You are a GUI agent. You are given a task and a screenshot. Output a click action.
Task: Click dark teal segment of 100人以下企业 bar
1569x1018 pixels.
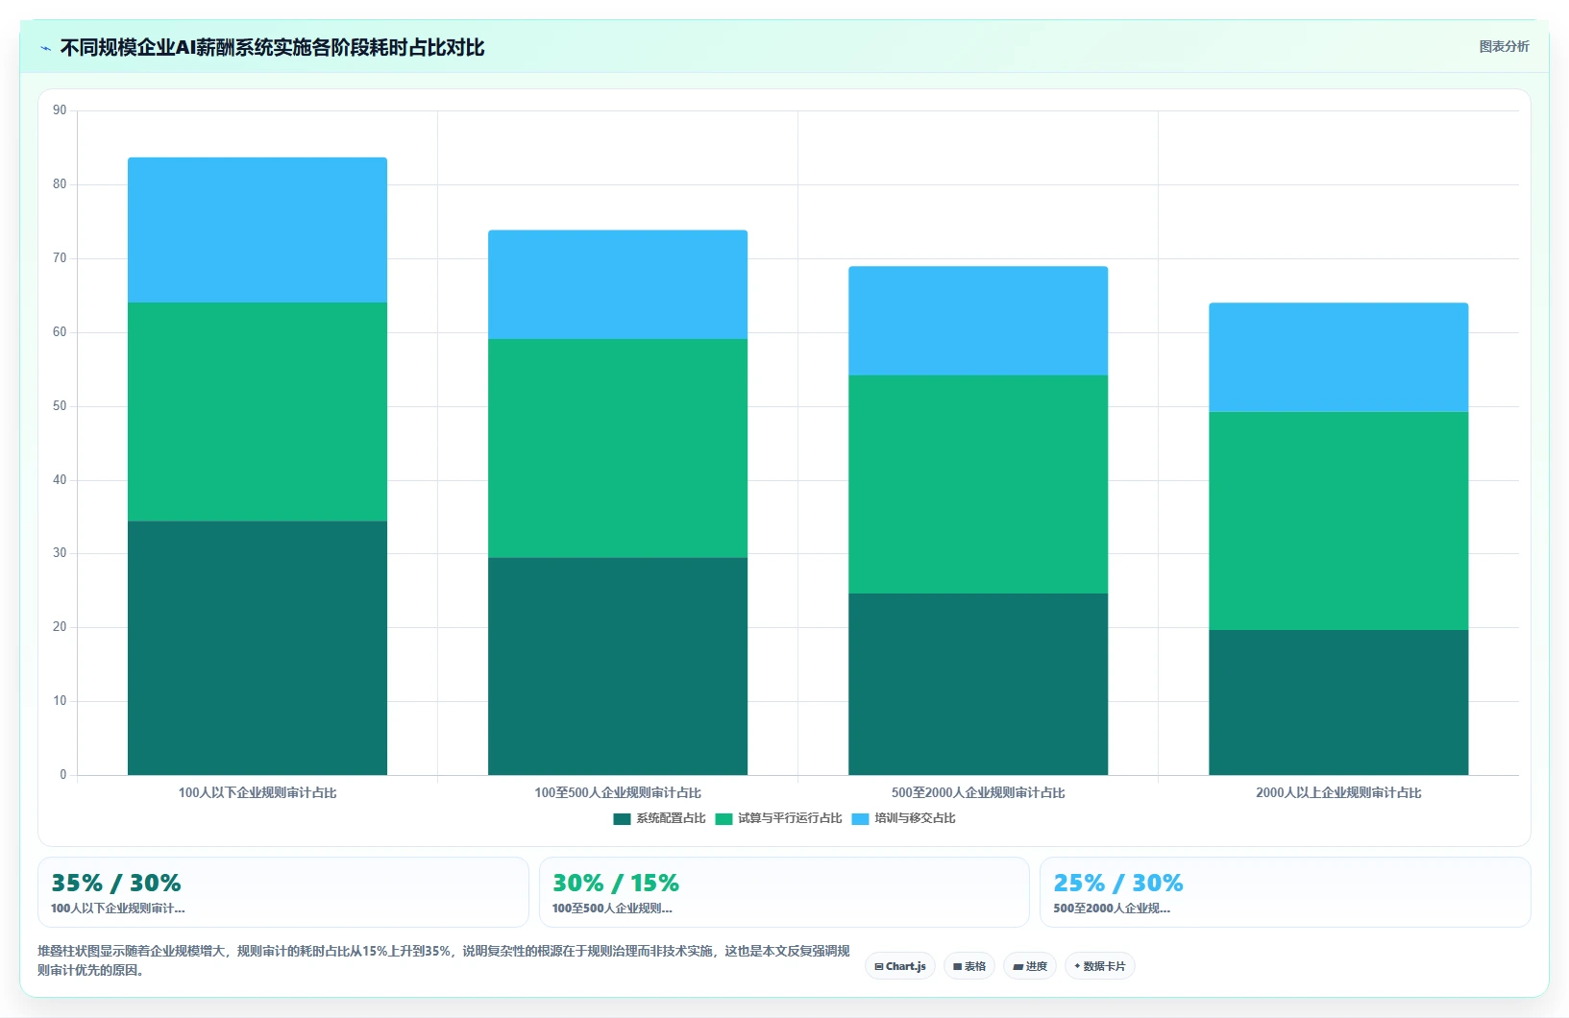tap(257, 648)
